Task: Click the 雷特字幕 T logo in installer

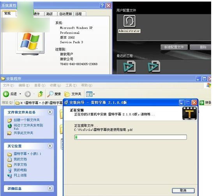Action: tap(189, 113)
